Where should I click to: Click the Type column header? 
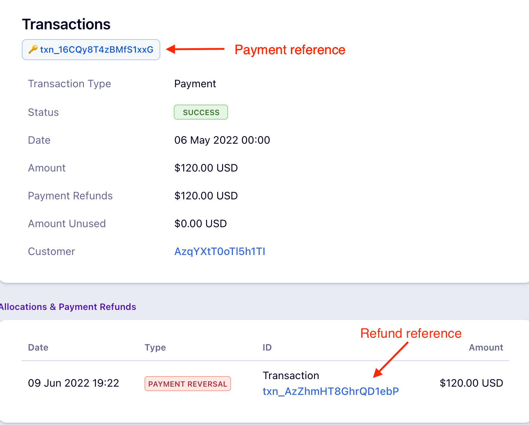pos(155,347)
